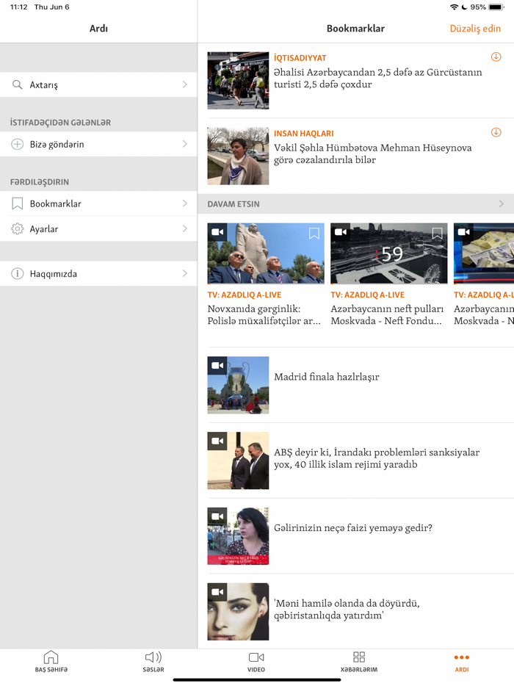Open Bookmarklar via its row chevron
The image size is (514, 686).
point(184,203)
